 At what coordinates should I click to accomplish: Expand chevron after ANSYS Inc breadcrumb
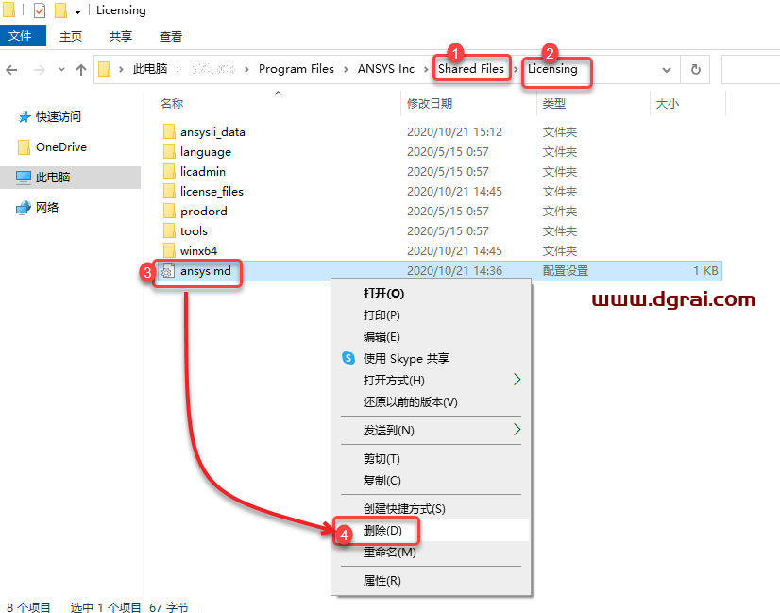[426, 69]
